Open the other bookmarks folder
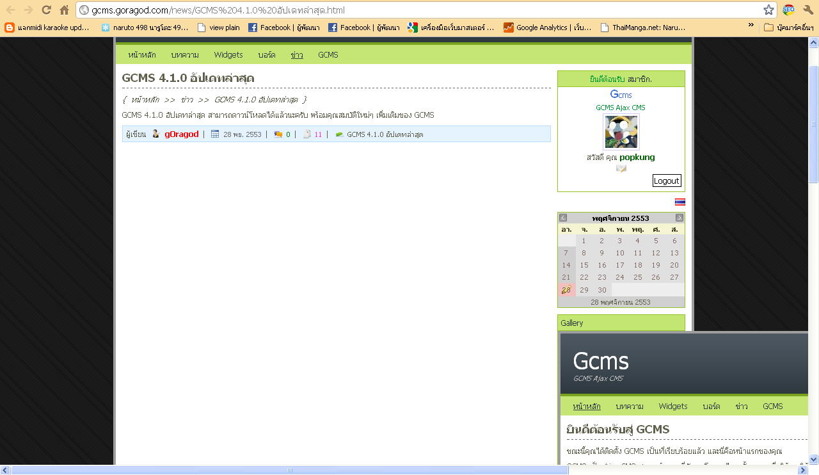 pos(789,28)
